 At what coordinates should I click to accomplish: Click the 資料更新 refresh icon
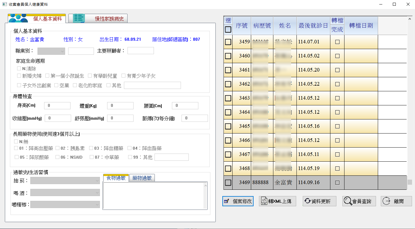[x=307, y=201]
